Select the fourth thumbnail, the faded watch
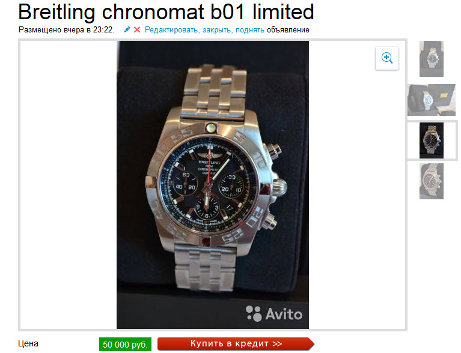This screenshot has height=353, width=461. point(432,181)
